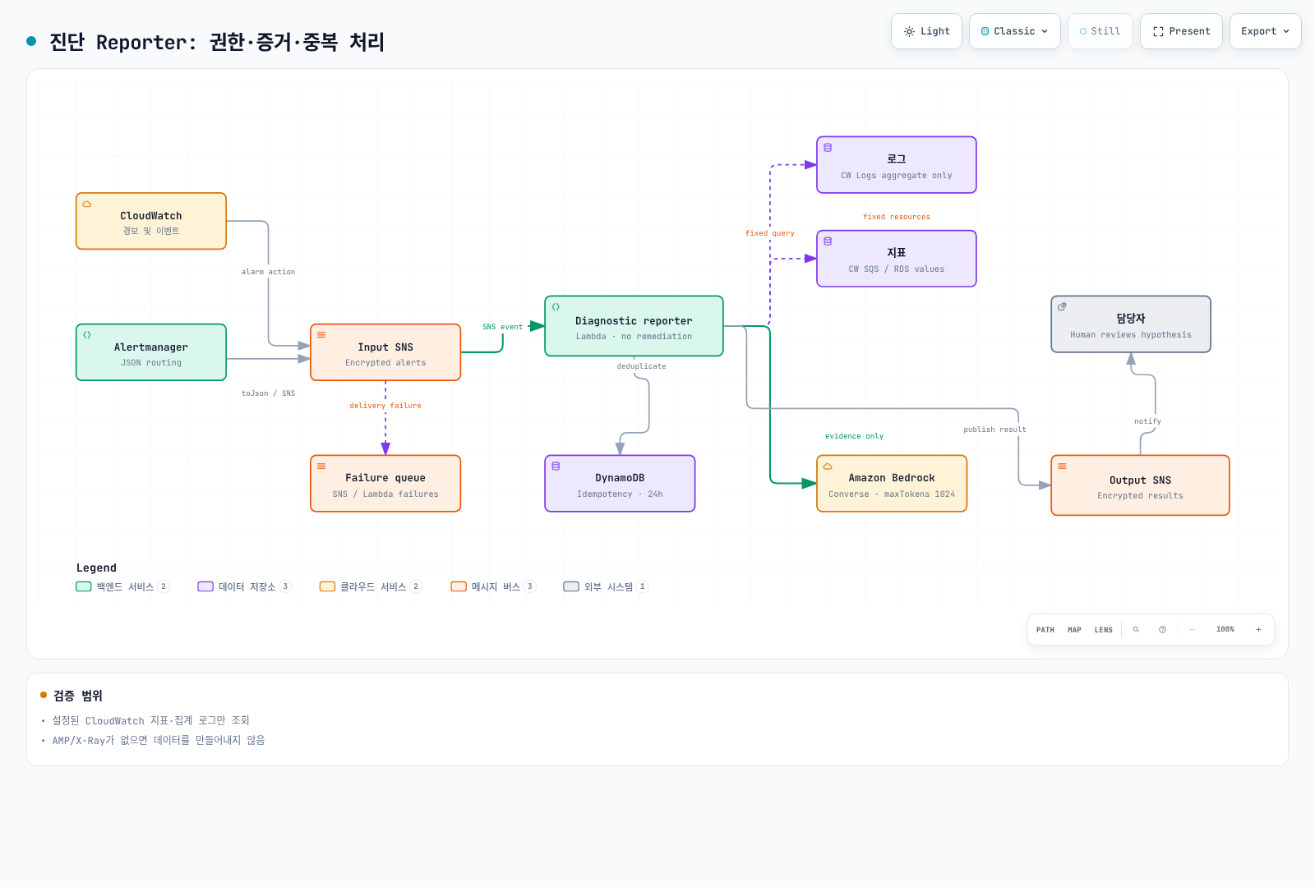Switch to MAP mode

[x=1074, y=630]
